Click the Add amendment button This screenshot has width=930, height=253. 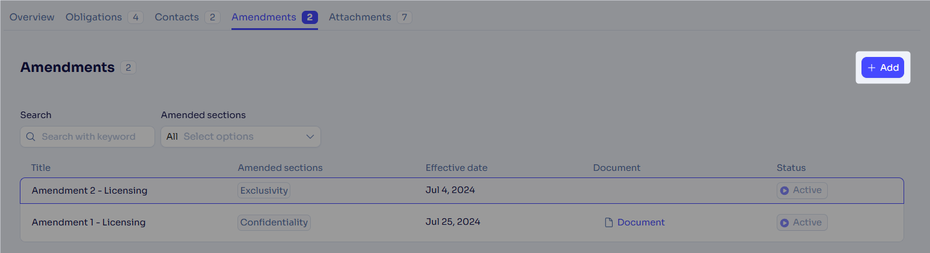[x=883, y=68]
